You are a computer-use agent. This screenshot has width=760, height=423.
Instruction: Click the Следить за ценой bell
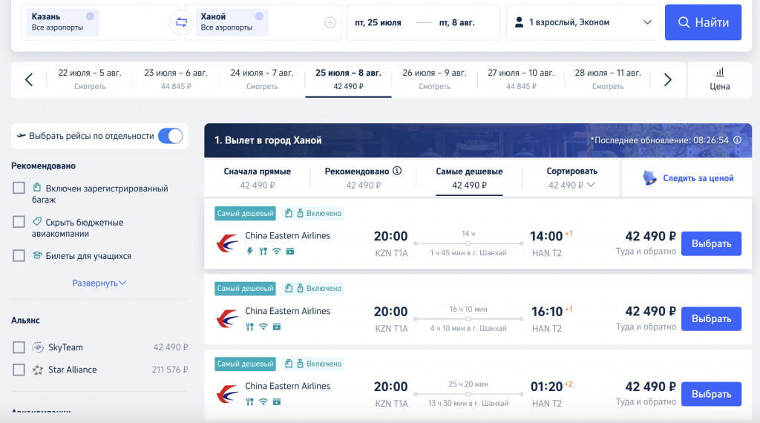coord(649,178)
